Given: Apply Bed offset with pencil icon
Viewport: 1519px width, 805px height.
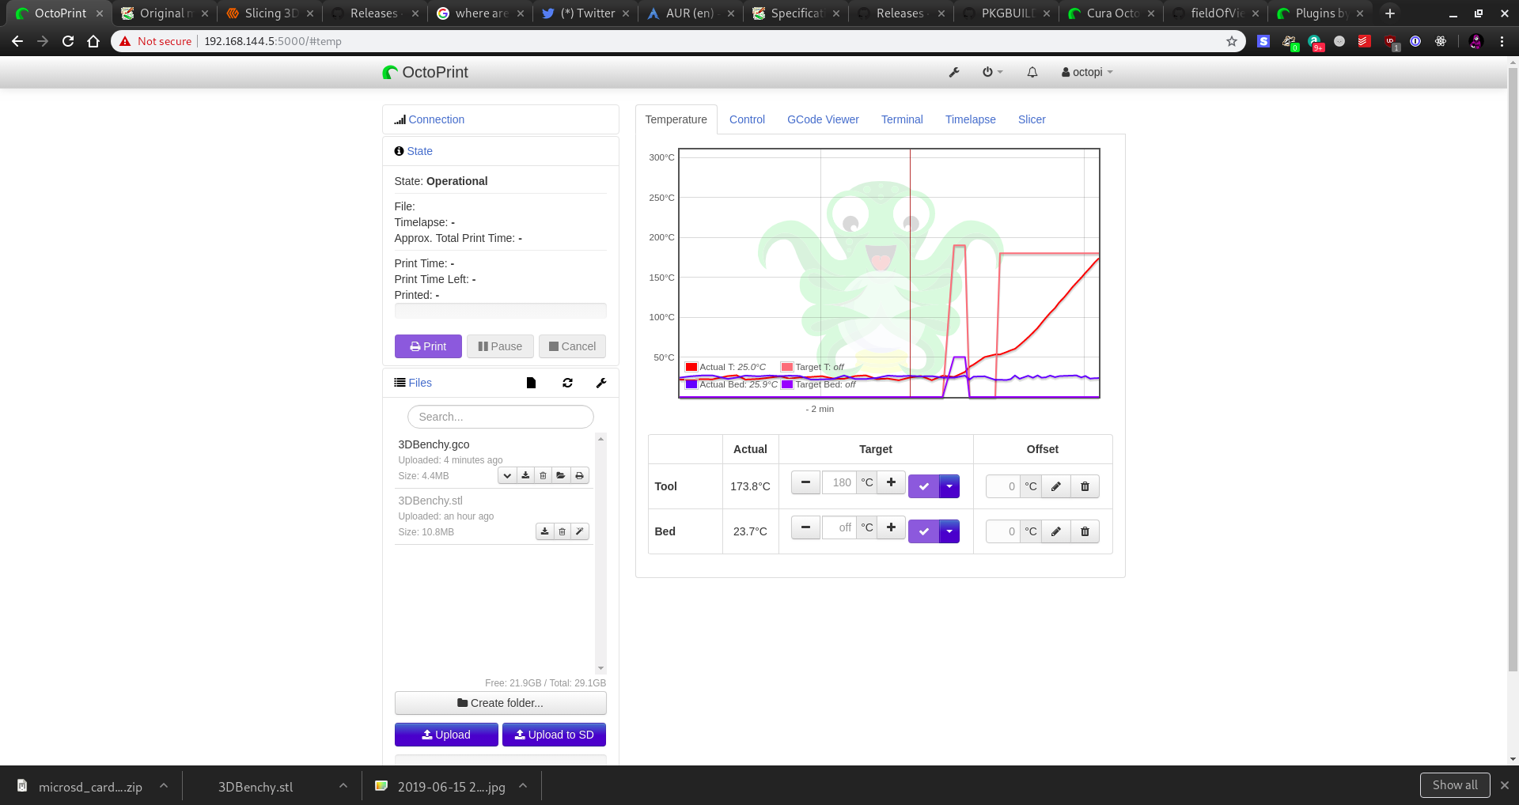Looking at the screenshot, I should (x=1056, y=531).
